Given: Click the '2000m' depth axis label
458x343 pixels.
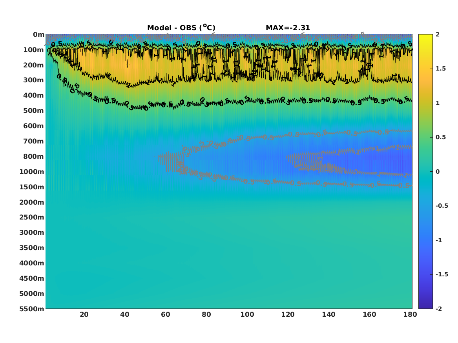Looking at the screenshot, I should pyautogui.click(x=32, y=202).
